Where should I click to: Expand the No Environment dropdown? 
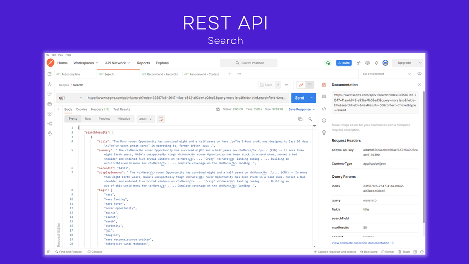coord(386,74)
